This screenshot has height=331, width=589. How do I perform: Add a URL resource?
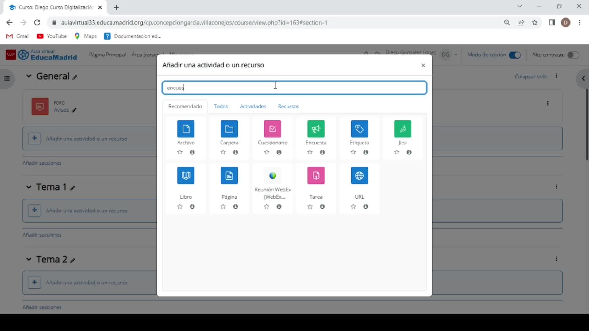(x=359, y=176)
